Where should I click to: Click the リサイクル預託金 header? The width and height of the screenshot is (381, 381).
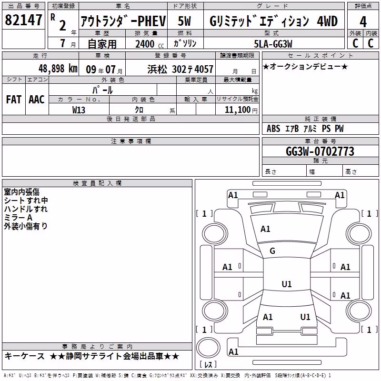(237, 99)
